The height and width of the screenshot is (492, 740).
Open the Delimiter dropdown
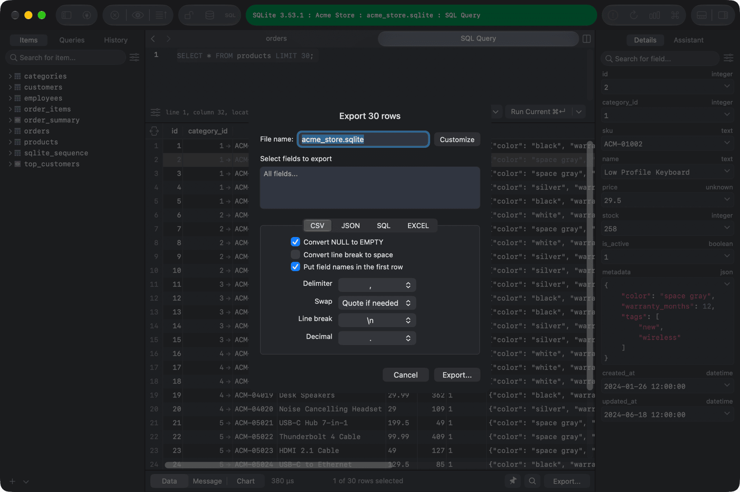(x=377, y=285)
